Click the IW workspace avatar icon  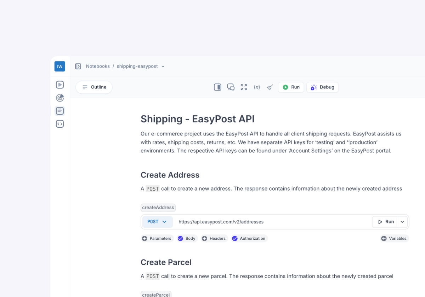(x=59, y=66)
